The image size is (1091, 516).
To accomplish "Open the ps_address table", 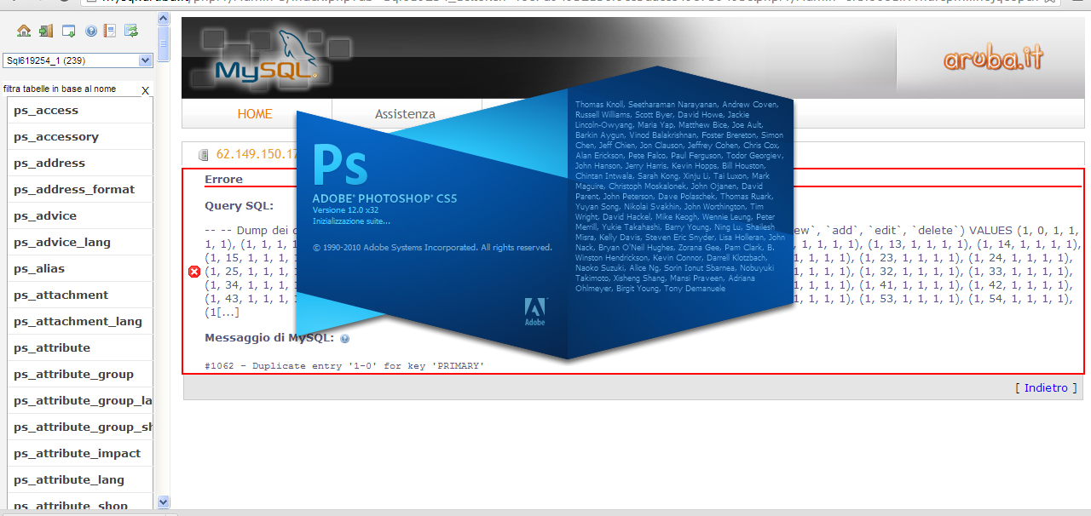I will 49,163.
